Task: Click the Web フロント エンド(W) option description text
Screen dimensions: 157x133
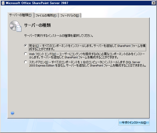Action: (87, 56)
